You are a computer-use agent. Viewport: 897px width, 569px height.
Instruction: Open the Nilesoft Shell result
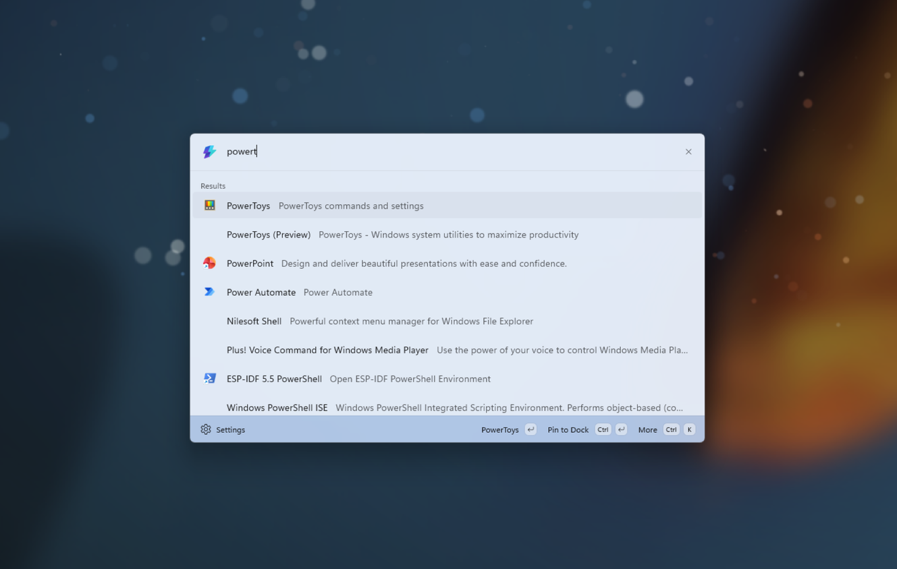pos(447,321)
